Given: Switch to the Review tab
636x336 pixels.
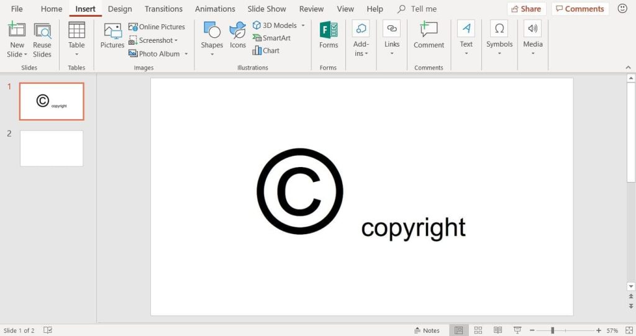Looking at the screenshot, I should (312, 9).
